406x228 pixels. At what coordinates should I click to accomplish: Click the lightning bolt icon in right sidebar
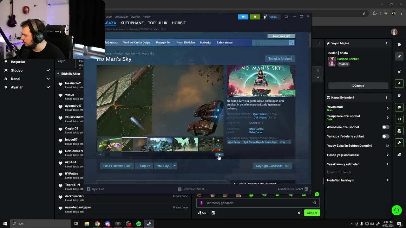[x=399, y=84]
